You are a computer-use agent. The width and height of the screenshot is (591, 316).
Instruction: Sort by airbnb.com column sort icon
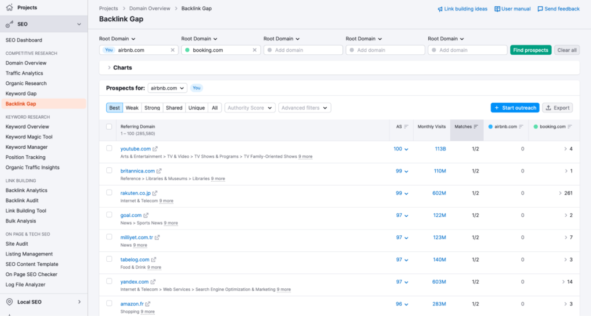(521, 127)
